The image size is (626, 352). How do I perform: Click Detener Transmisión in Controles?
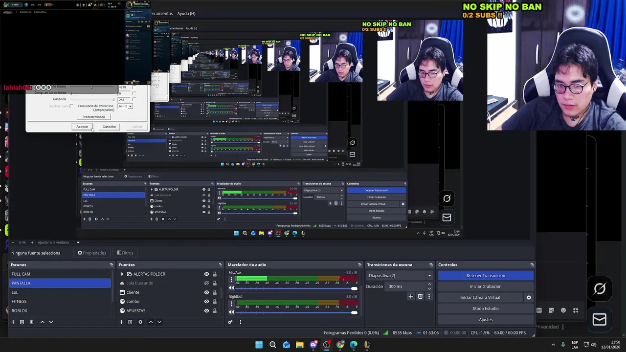486,276
